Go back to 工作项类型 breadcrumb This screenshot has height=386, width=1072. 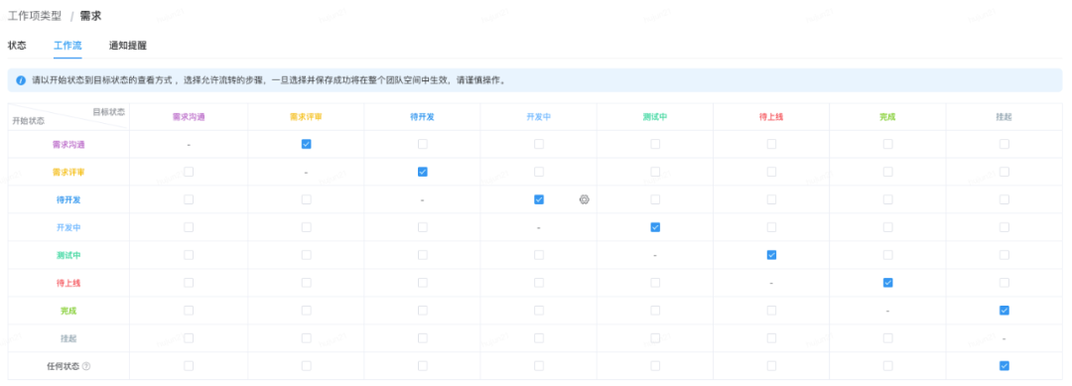pos(34,16)
